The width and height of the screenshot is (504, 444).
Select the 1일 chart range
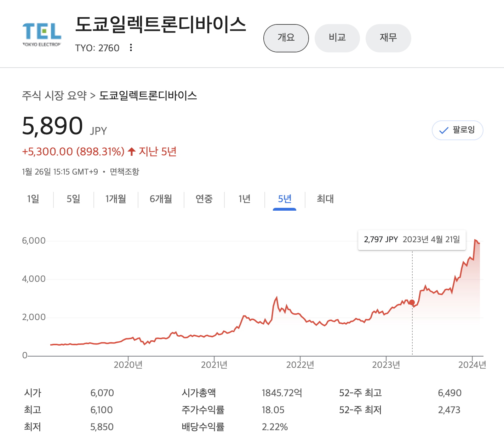pos(33,199)
